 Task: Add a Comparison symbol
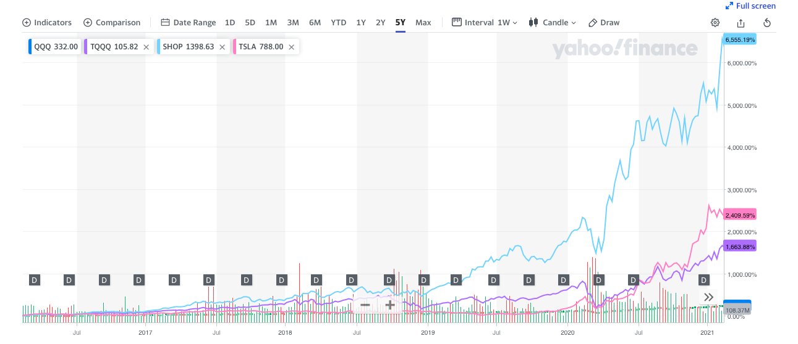[x=112, y=22]
